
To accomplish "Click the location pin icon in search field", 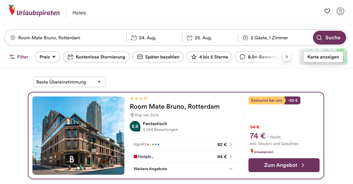I will point(13,38).
